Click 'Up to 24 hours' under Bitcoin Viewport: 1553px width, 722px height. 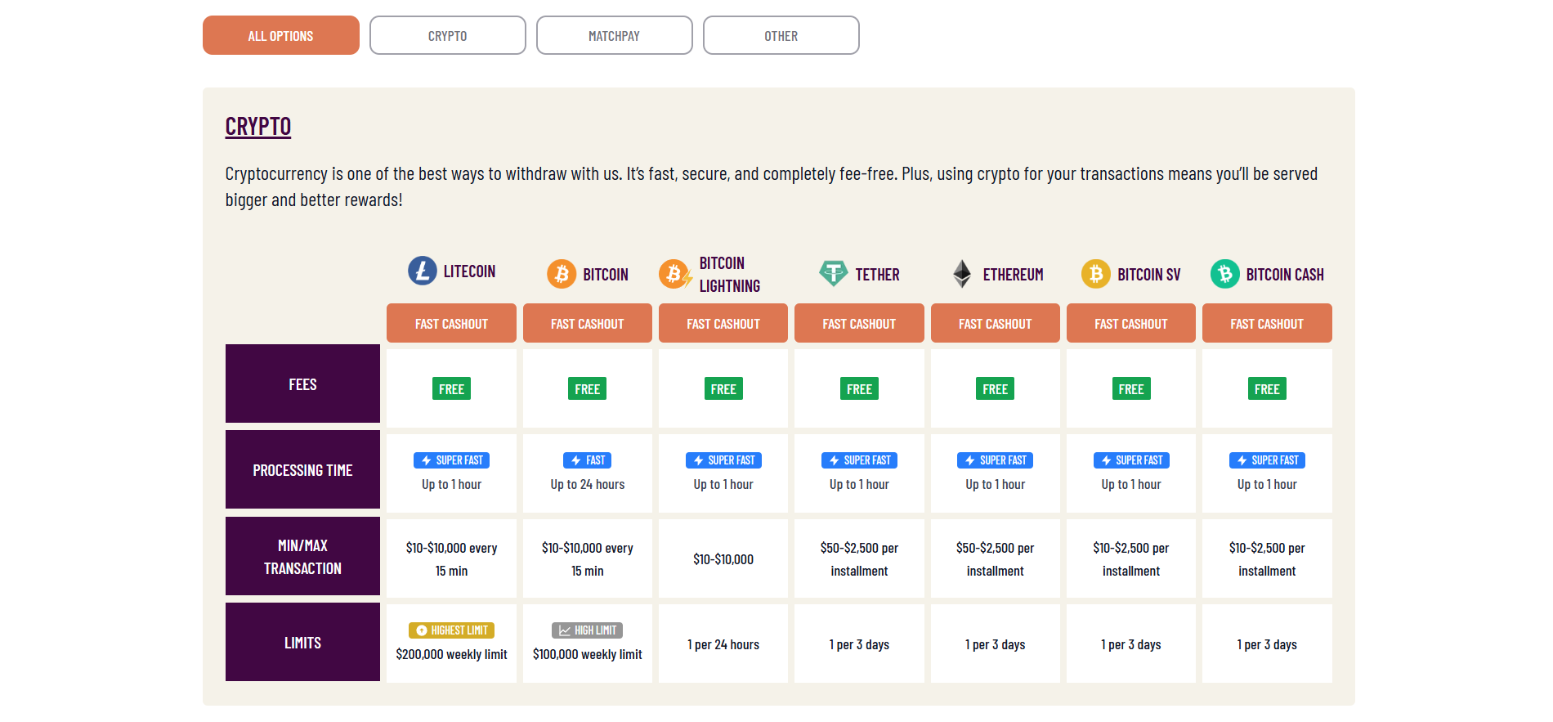point(588,484)
